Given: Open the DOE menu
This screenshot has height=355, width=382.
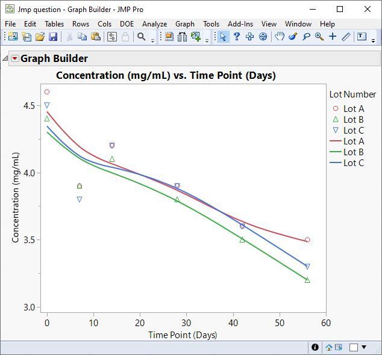Looking at the screenshot, I should click(127, 24).
